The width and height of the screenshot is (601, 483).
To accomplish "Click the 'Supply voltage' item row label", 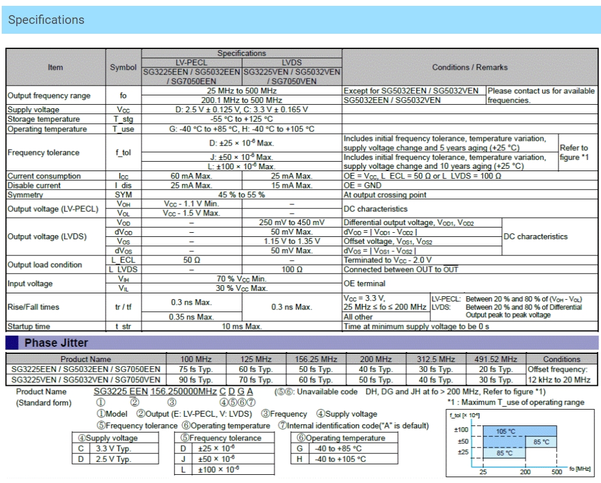I will (33, 109).
